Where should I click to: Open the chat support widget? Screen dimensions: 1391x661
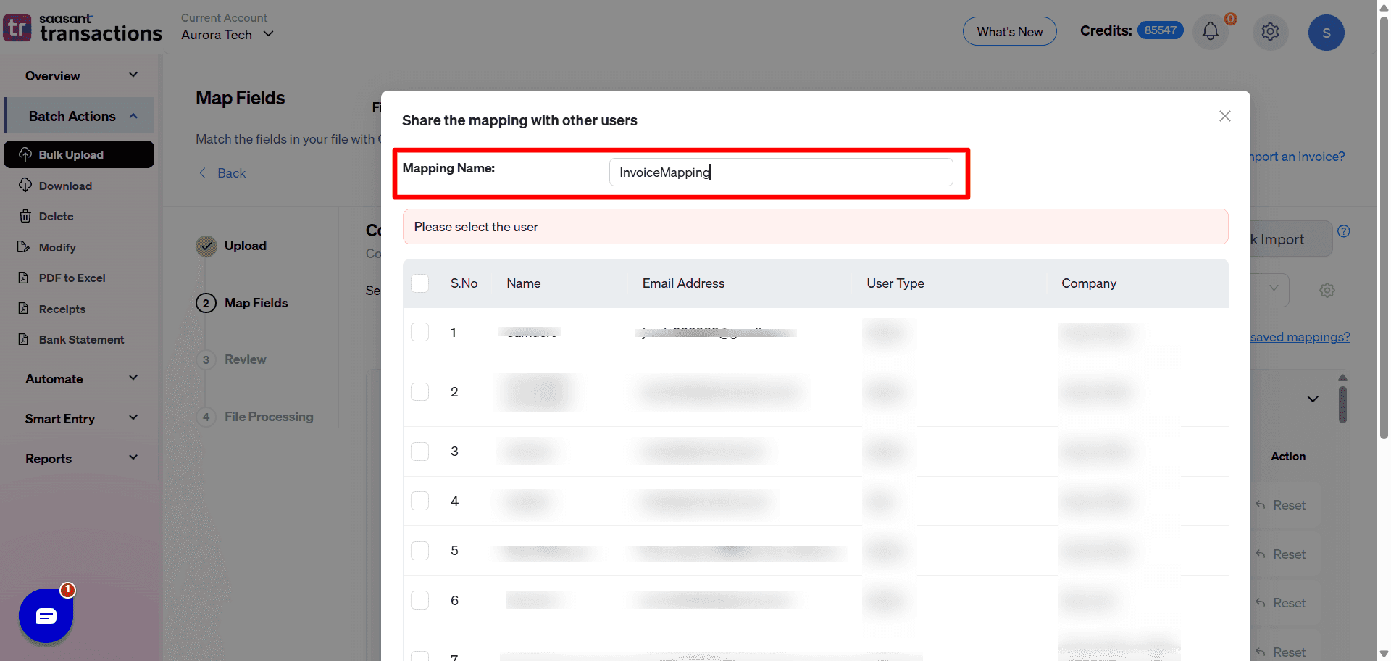click(x=46, y=616)
